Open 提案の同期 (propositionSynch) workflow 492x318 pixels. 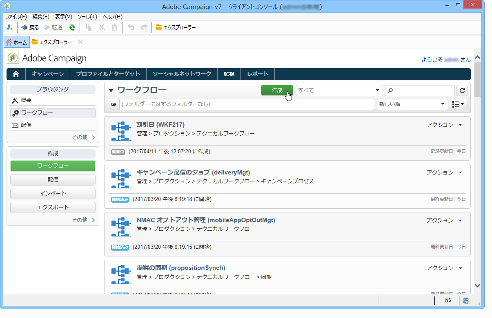point(181,268)
